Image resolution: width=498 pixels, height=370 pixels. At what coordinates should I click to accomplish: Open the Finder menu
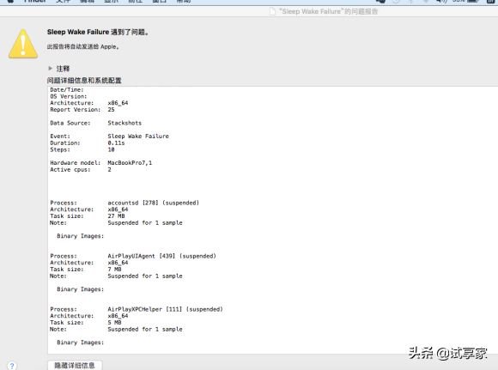(x=35, y=1)
